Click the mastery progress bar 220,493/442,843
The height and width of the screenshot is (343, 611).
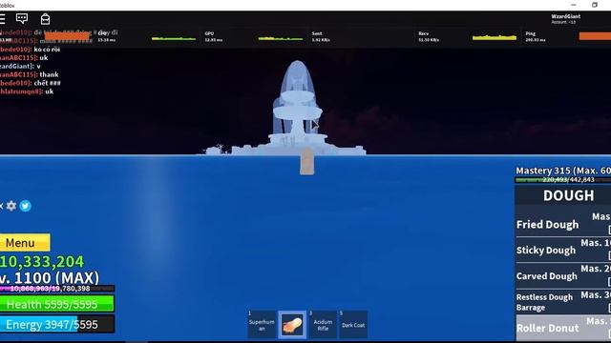coord(563,180)
